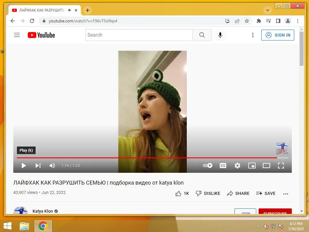Go forward in Chrome
This screenshot has height=232, width=309.
click(22, 21)
